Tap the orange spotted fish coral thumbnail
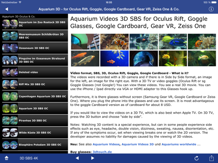The height and width of the screenshot is (163, 218). pos(202,42)
